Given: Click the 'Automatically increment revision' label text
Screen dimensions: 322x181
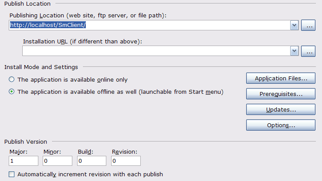Looking at the screenshot, I should (x=90, y=174).
